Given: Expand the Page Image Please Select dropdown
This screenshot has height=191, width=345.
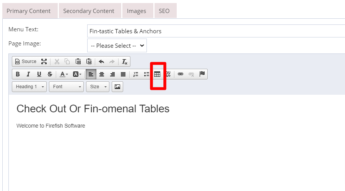Looking at the screenshot, I should click(x=117, y=45).
